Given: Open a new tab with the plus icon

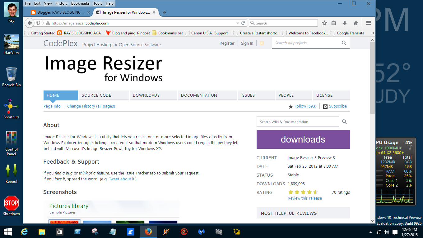Looking at the screenshot, I should coord(164,12).
